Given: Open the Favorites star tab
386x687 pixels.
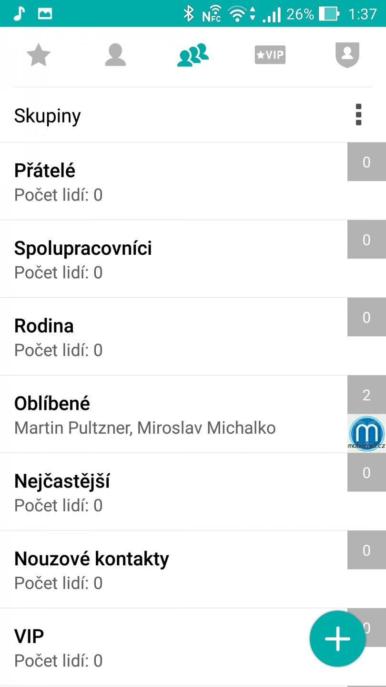Looking at the screenshot, I should tap(38, 55).
